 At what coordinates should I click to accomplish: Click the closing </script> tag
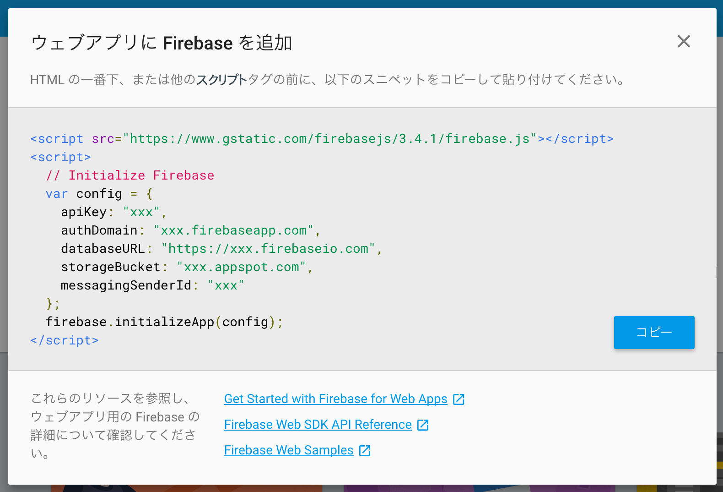point(65,340)
